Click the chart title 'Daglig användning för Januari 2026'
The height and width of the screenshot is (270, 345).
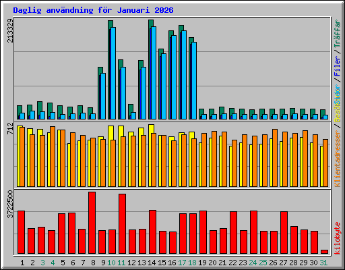[x=93, y=10]
